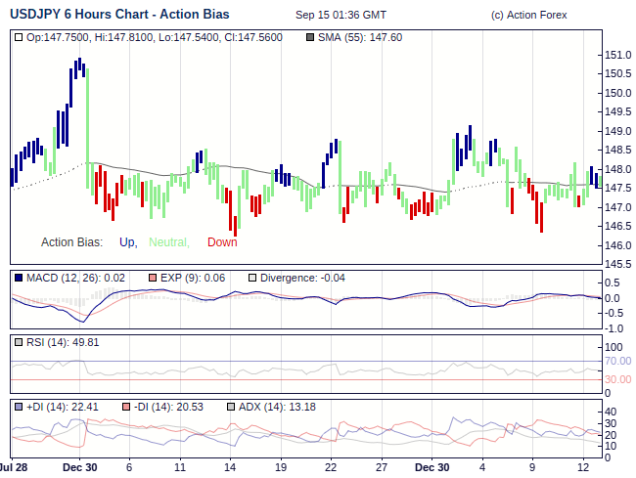636x478 pixels.
Task: Click the ADX (14) legend square
Action: (x=232, y=407)
